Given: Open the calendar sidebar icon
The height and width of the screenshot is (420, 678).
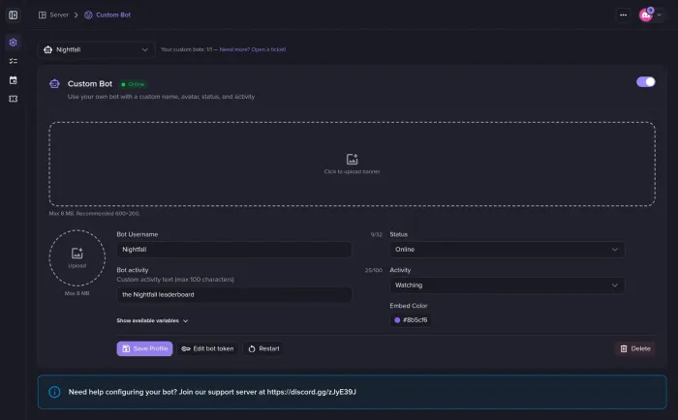Looking at the screenshot, I should 13,80.
